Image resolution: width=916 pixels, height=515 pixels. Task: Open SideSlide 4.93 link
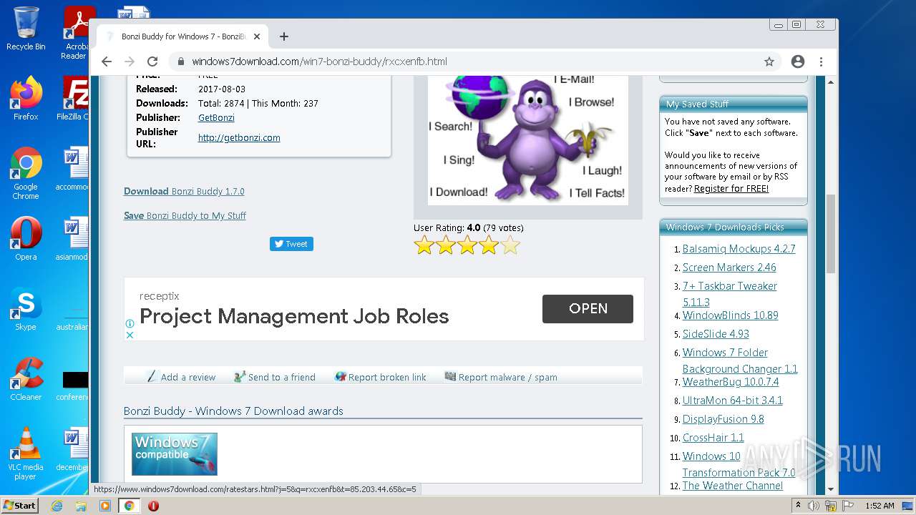[x=716, y=334]
